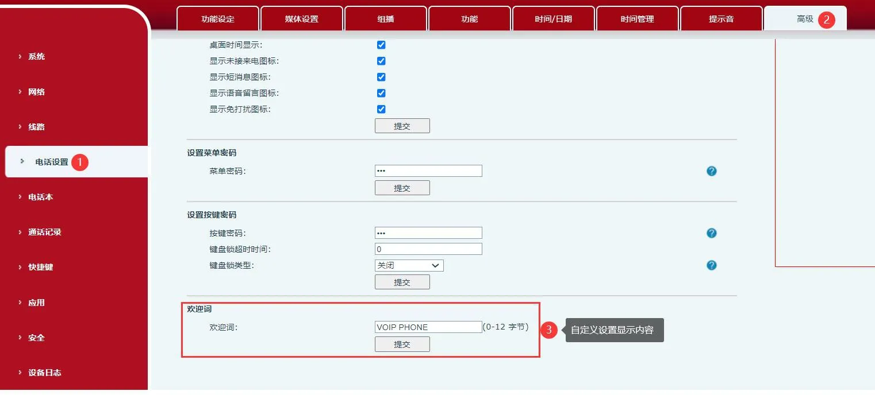This screenshot has width=875, height=395.
Task: Select the 提示音 tab
Action: [x=721, y=18]
